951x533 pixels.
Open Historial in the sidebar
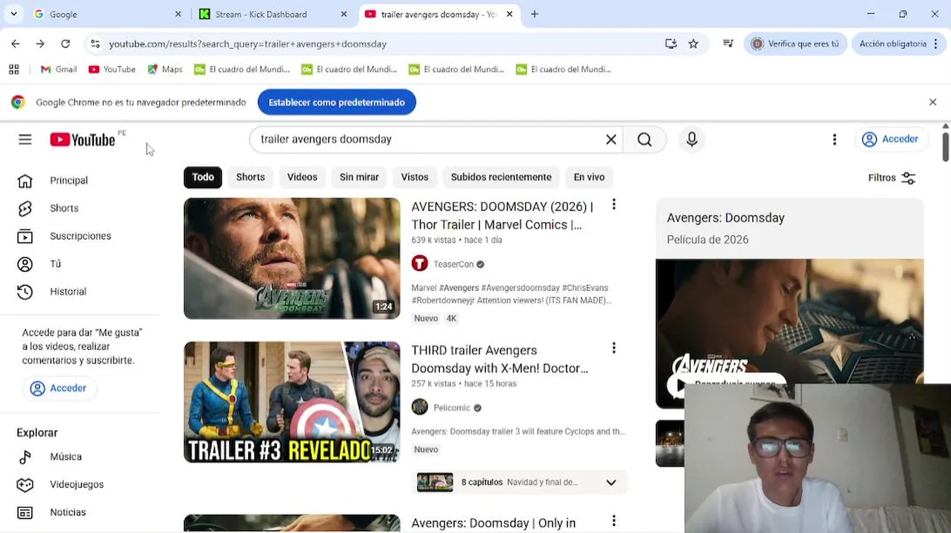tap(68, 292)
